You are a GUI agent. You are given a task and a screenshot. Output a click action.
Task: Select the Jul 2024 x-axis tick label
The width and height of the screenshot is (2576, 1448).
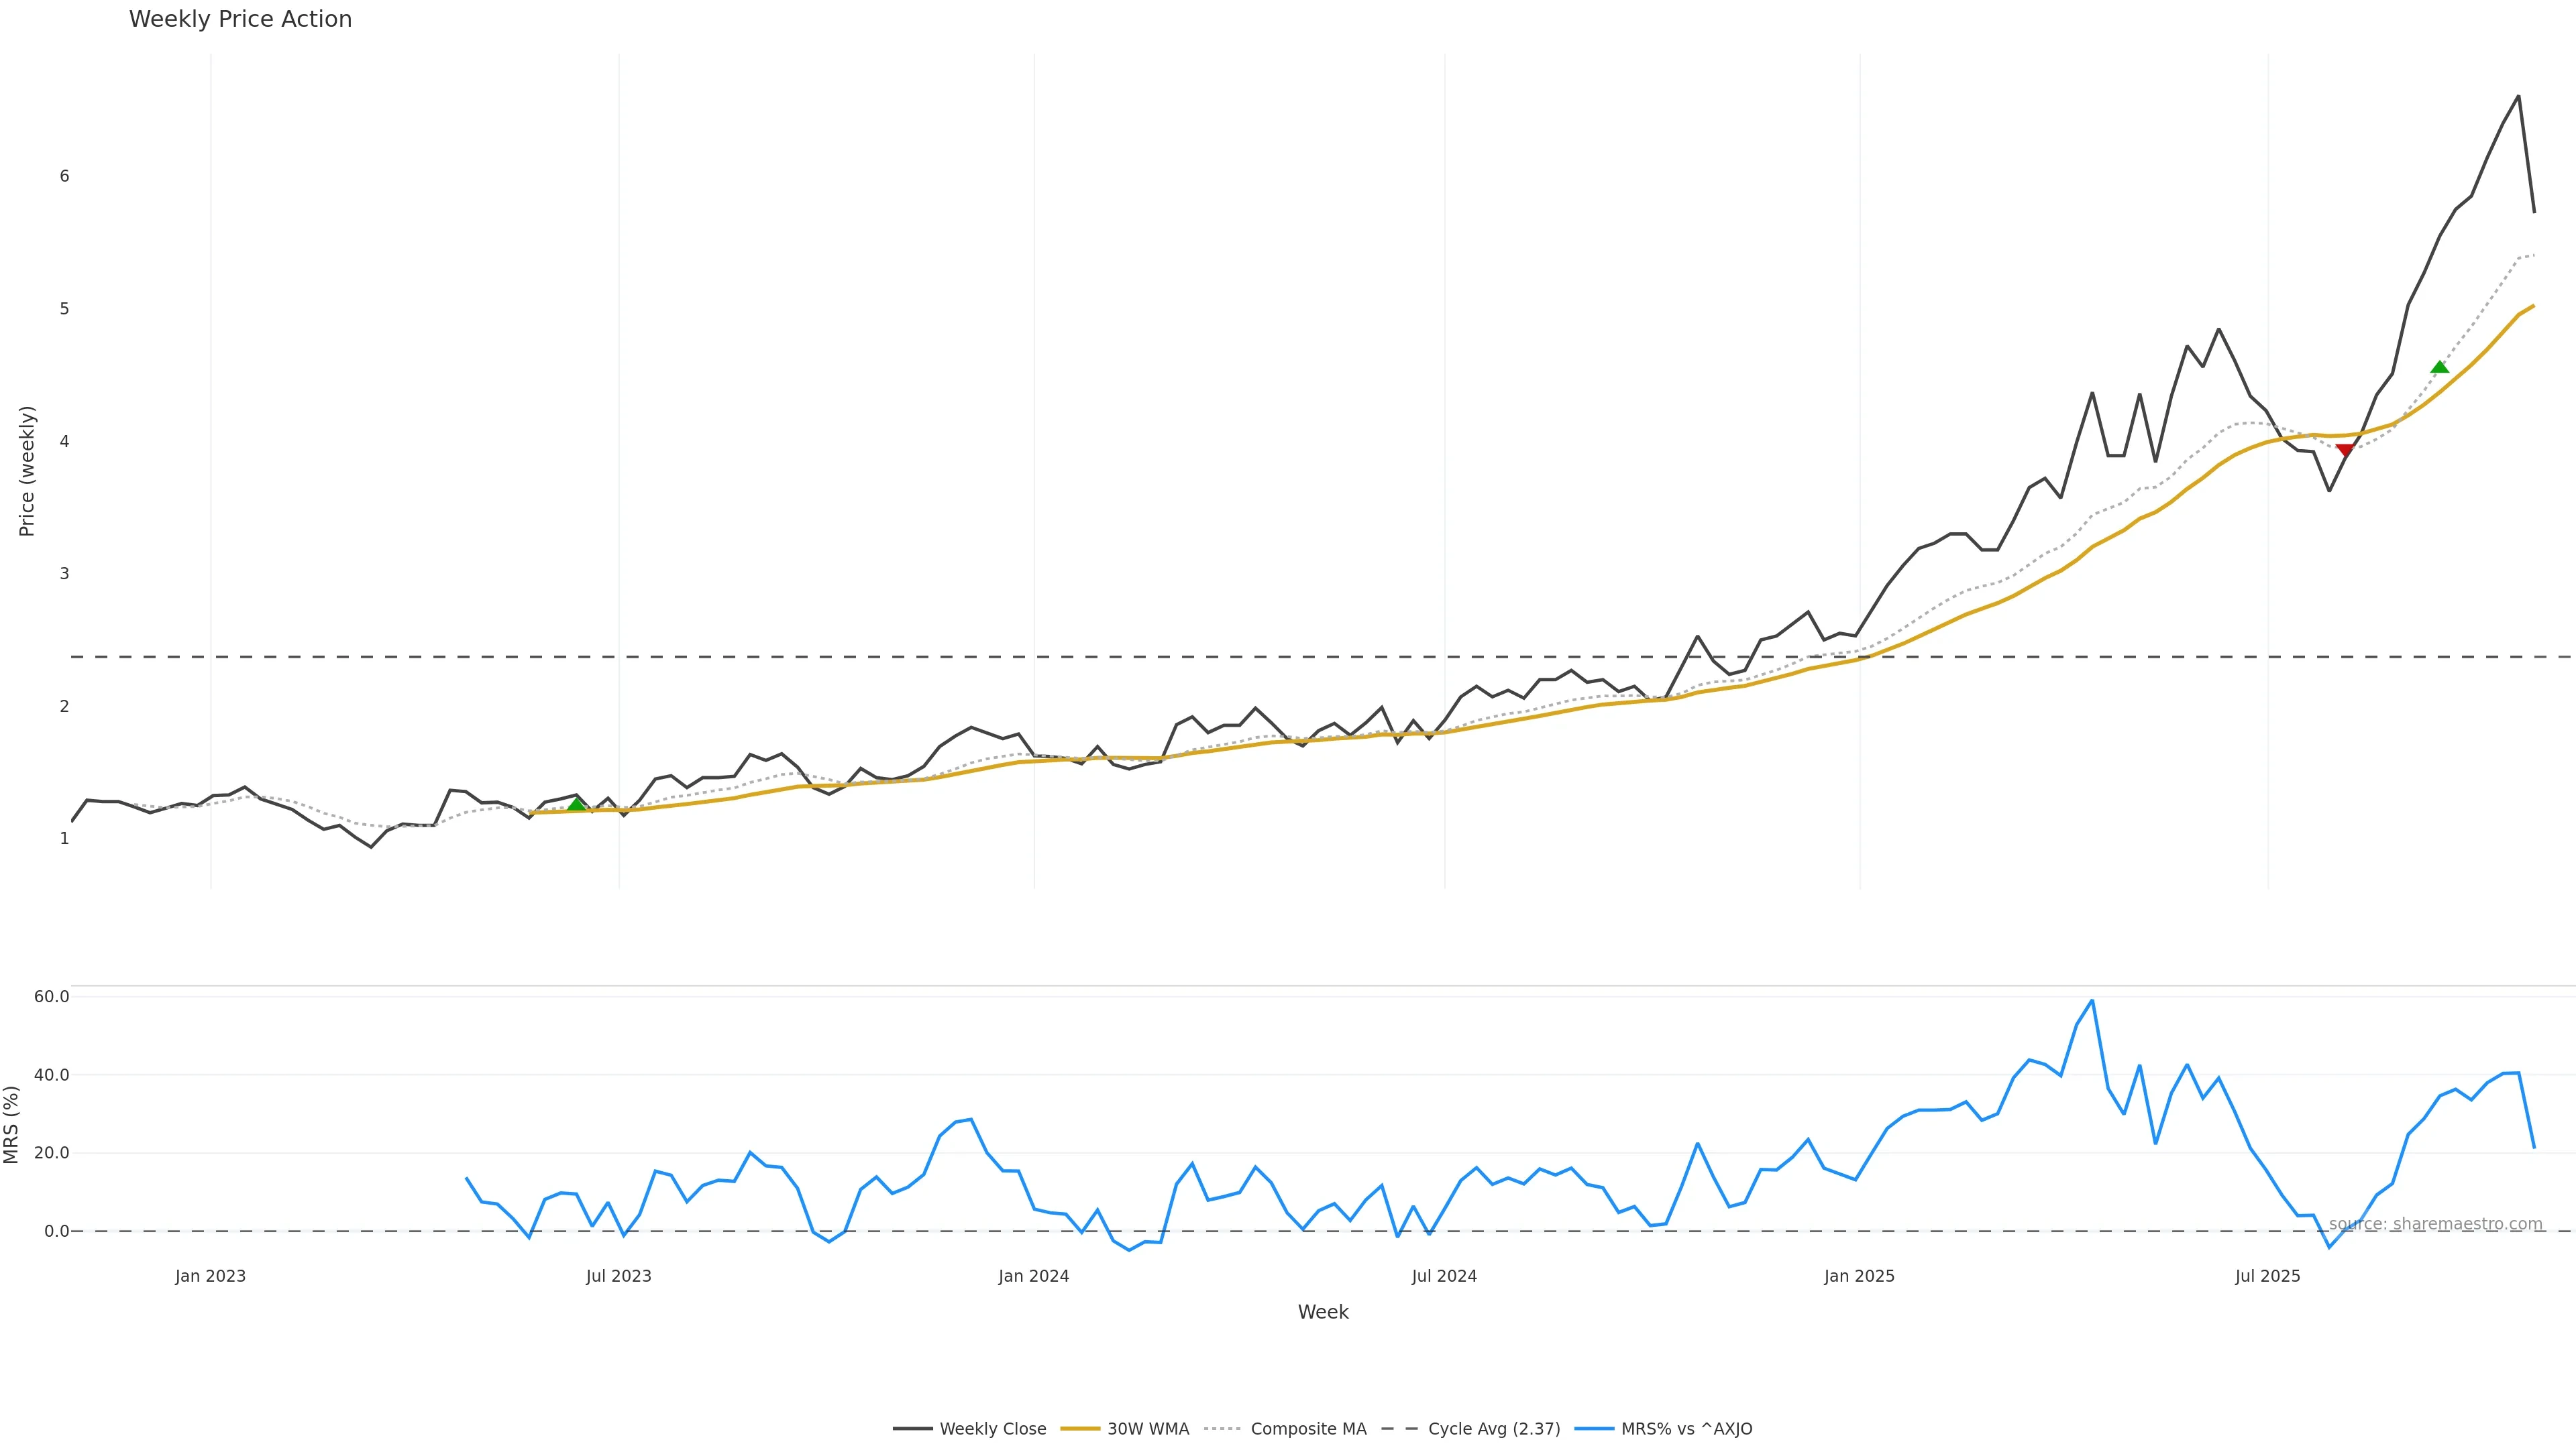[1444, 1276]
